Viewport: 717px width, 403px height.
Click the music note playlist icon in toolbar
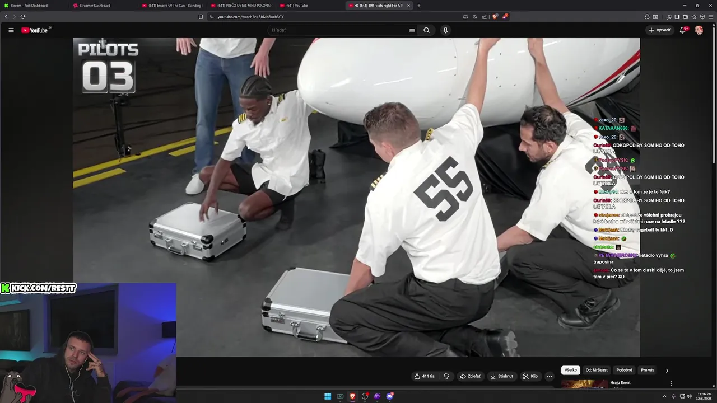pyautogui.click(x=669, y=17)
